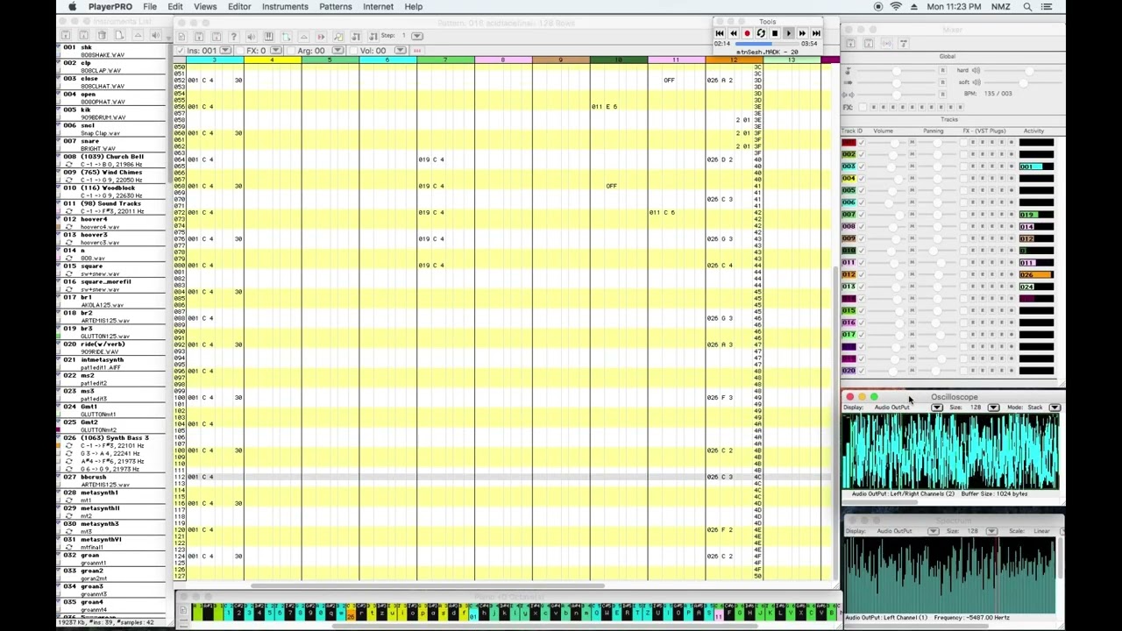Click the broadcast icon in Mixer toolbar
Screen dimensions: 1122x631
tap(886, 43)
